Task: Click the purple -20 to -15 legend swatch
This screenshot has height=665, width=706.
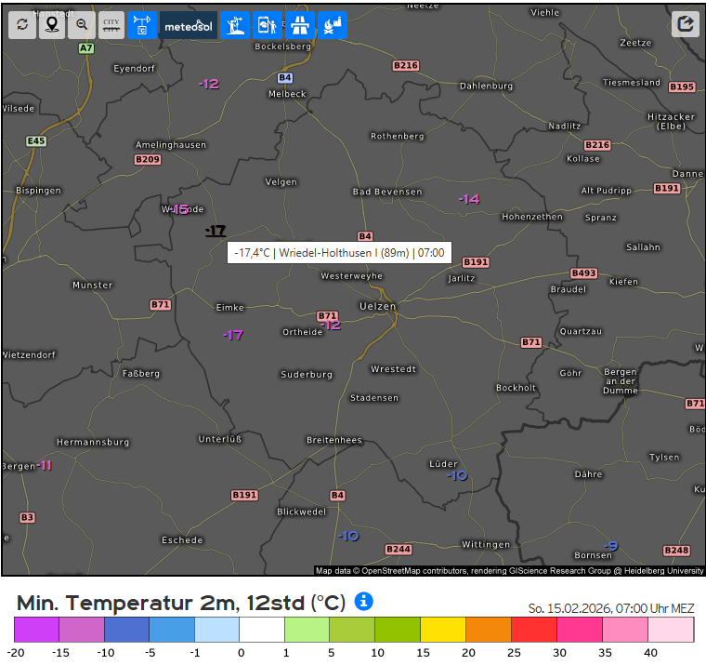Action: pos(36,630)
